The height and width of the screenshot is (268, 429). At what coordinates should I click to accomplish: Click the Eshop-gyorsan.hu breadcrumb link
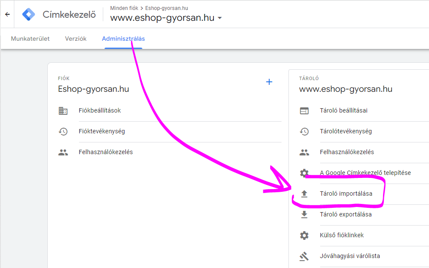point(167,8)
